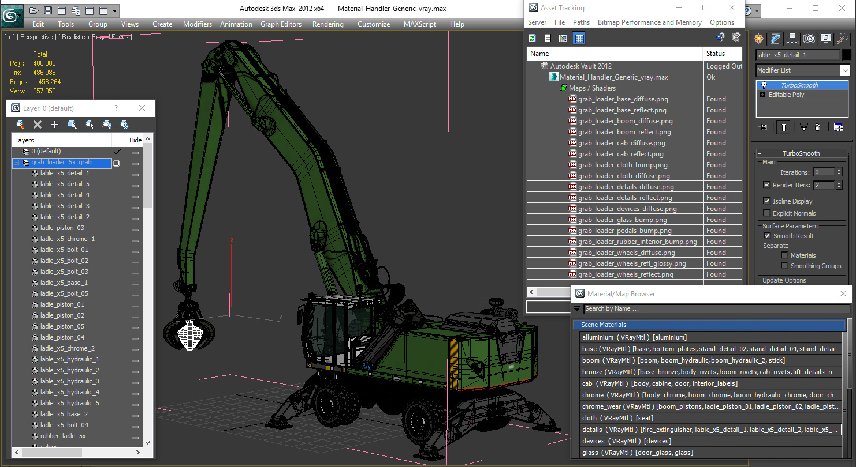Screen dimensions: 856x467
Task: Collapse the TurboSmooth rollout header
Action: pyautogui.click(x=801, y=153)
